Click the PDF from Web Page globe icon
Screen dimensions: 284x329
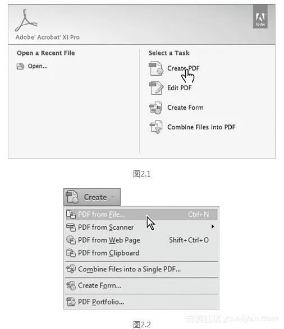71,240
